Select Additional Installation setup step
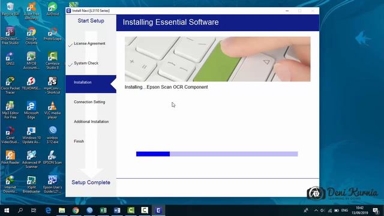Image resolution: width=384 pixels, height=216 pixels. [91, 121]
